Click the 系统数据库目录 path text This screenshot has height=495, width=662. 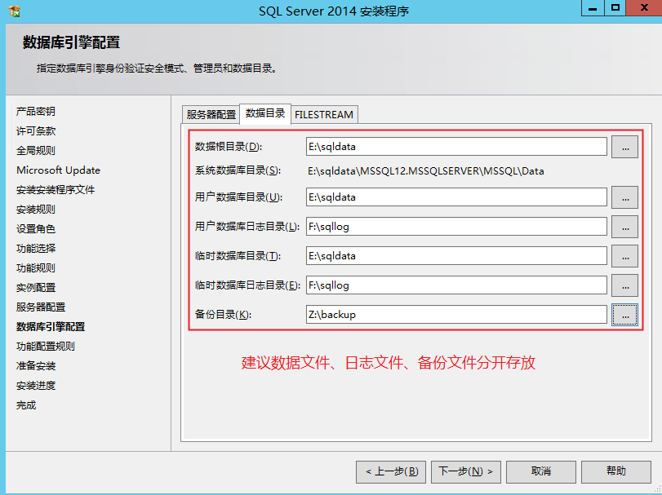pyautogui.click(x=425, y=171)
